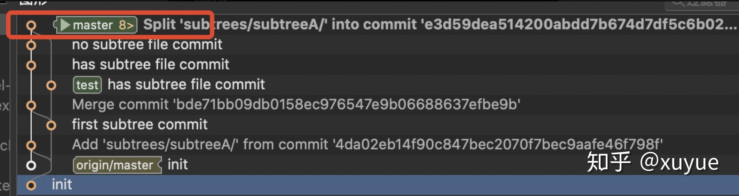Click the test branch tag
Image resolution: width=739 pixels, height=196 pixels.
(87, 85)
